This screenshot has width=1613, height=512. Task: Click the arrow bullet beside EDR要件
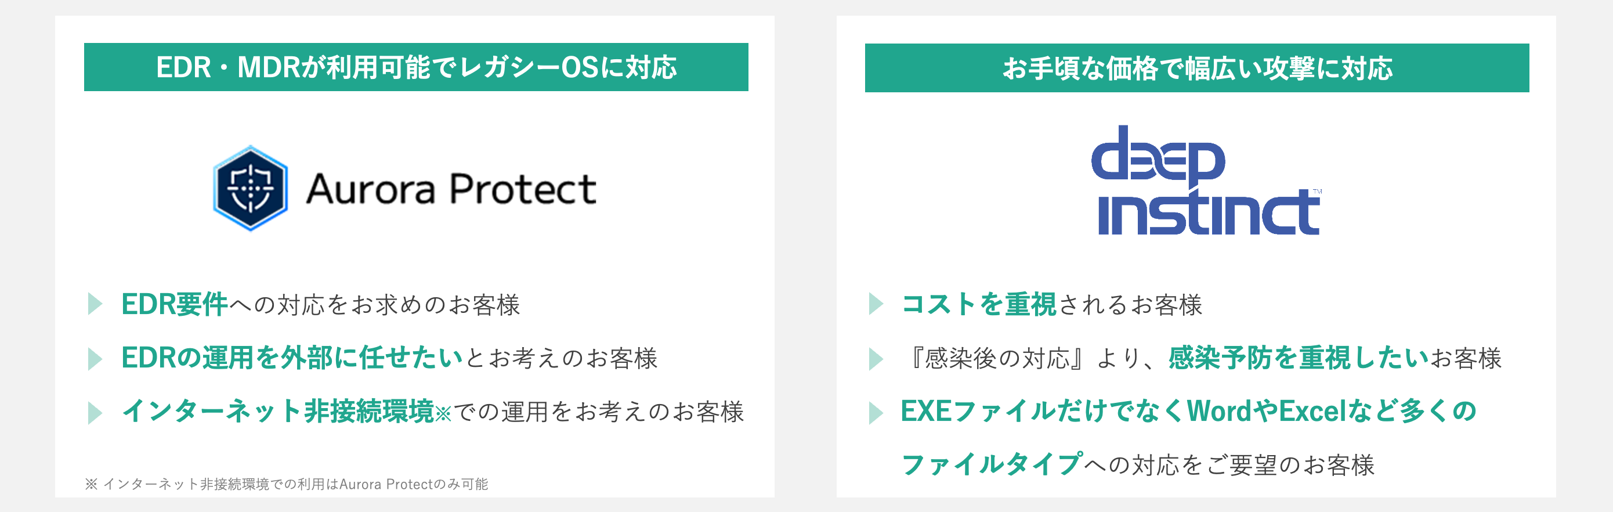95,304
